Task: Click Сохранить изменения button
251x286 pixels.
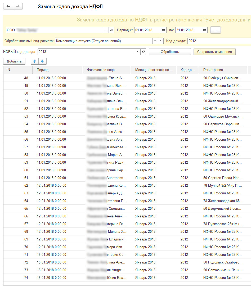Action: [x=214, y=52]
